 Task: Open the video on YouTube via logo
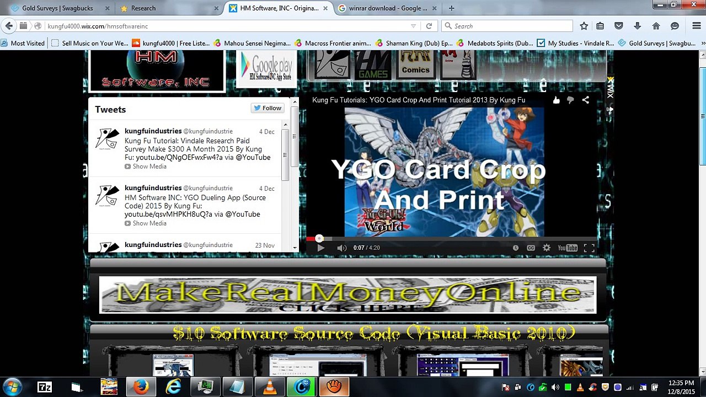pyautogui.click(x=568, y=248)
